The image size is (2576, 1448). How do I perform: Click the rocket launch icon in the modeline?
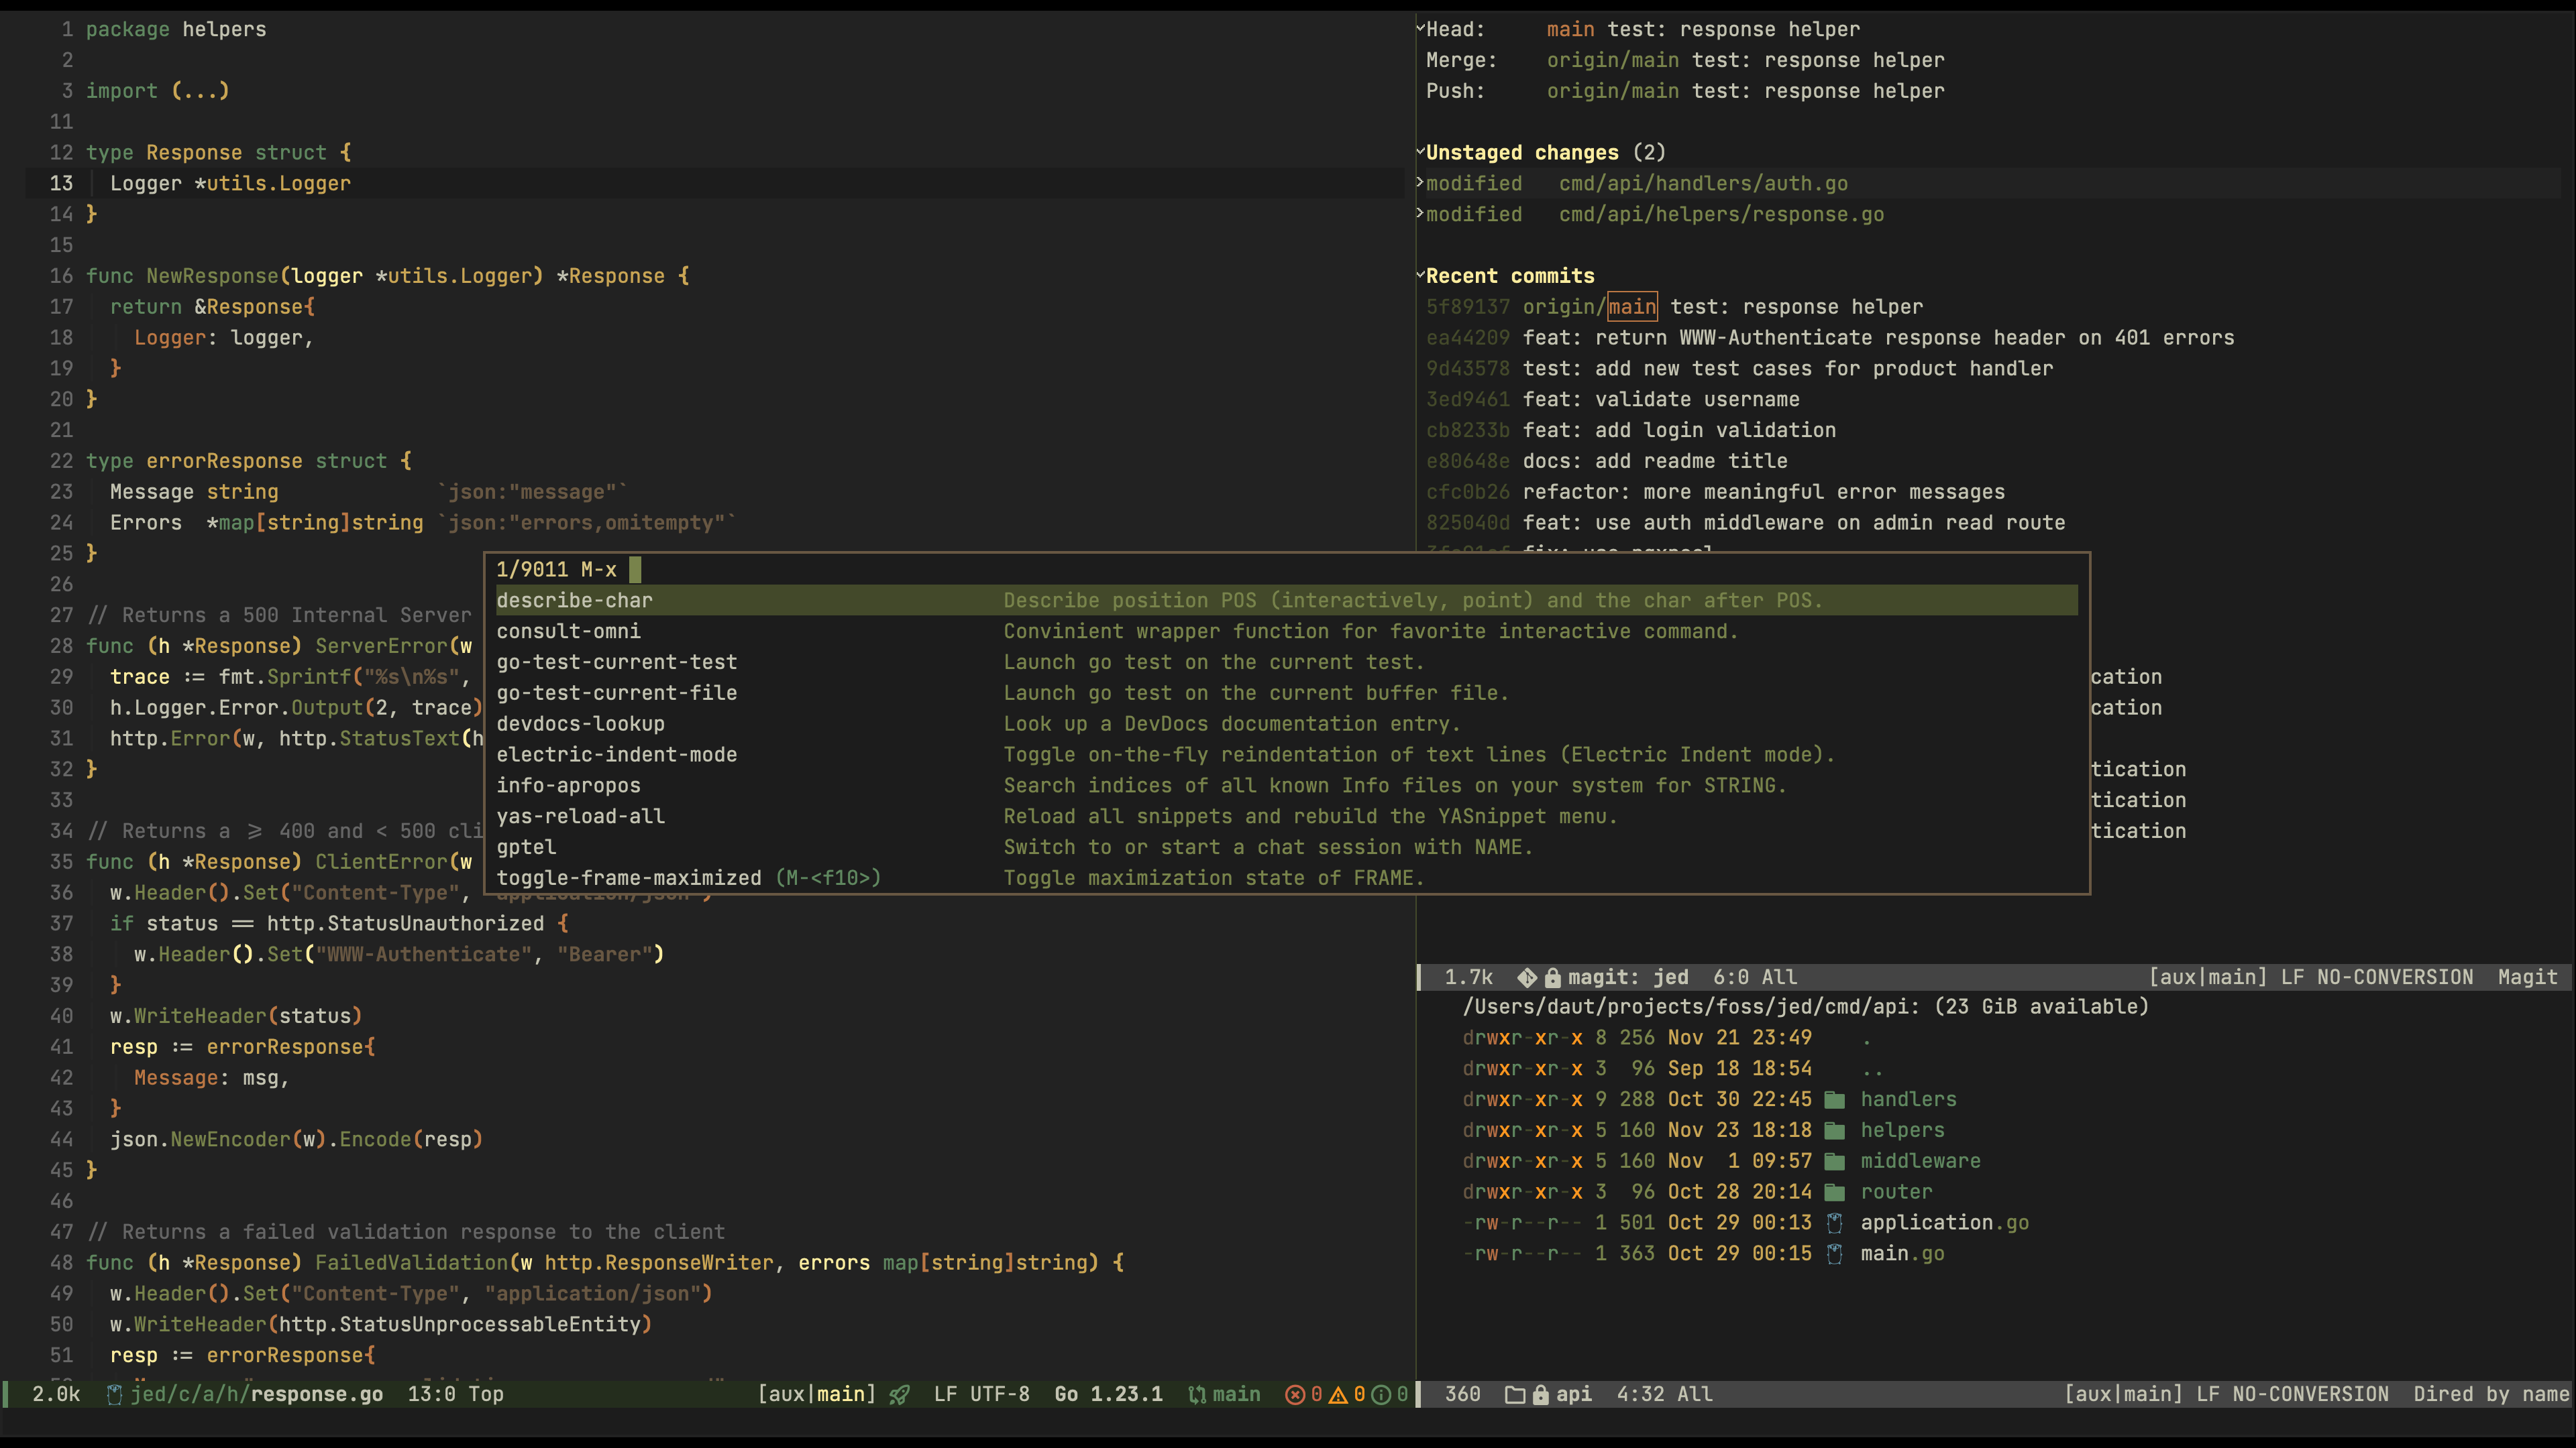[899, 1394]
